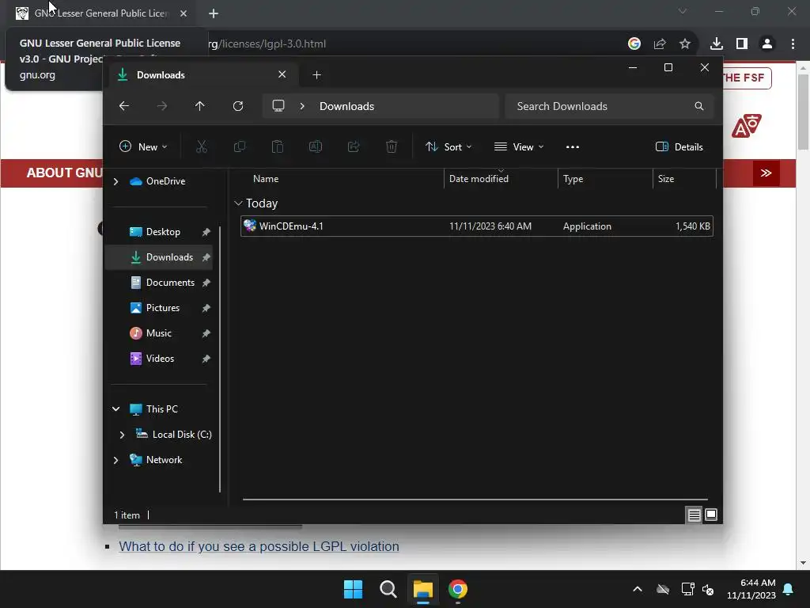Collapse the This PC tree node
This screenshot has height=608, width=810.
click(x=115, y=409)
